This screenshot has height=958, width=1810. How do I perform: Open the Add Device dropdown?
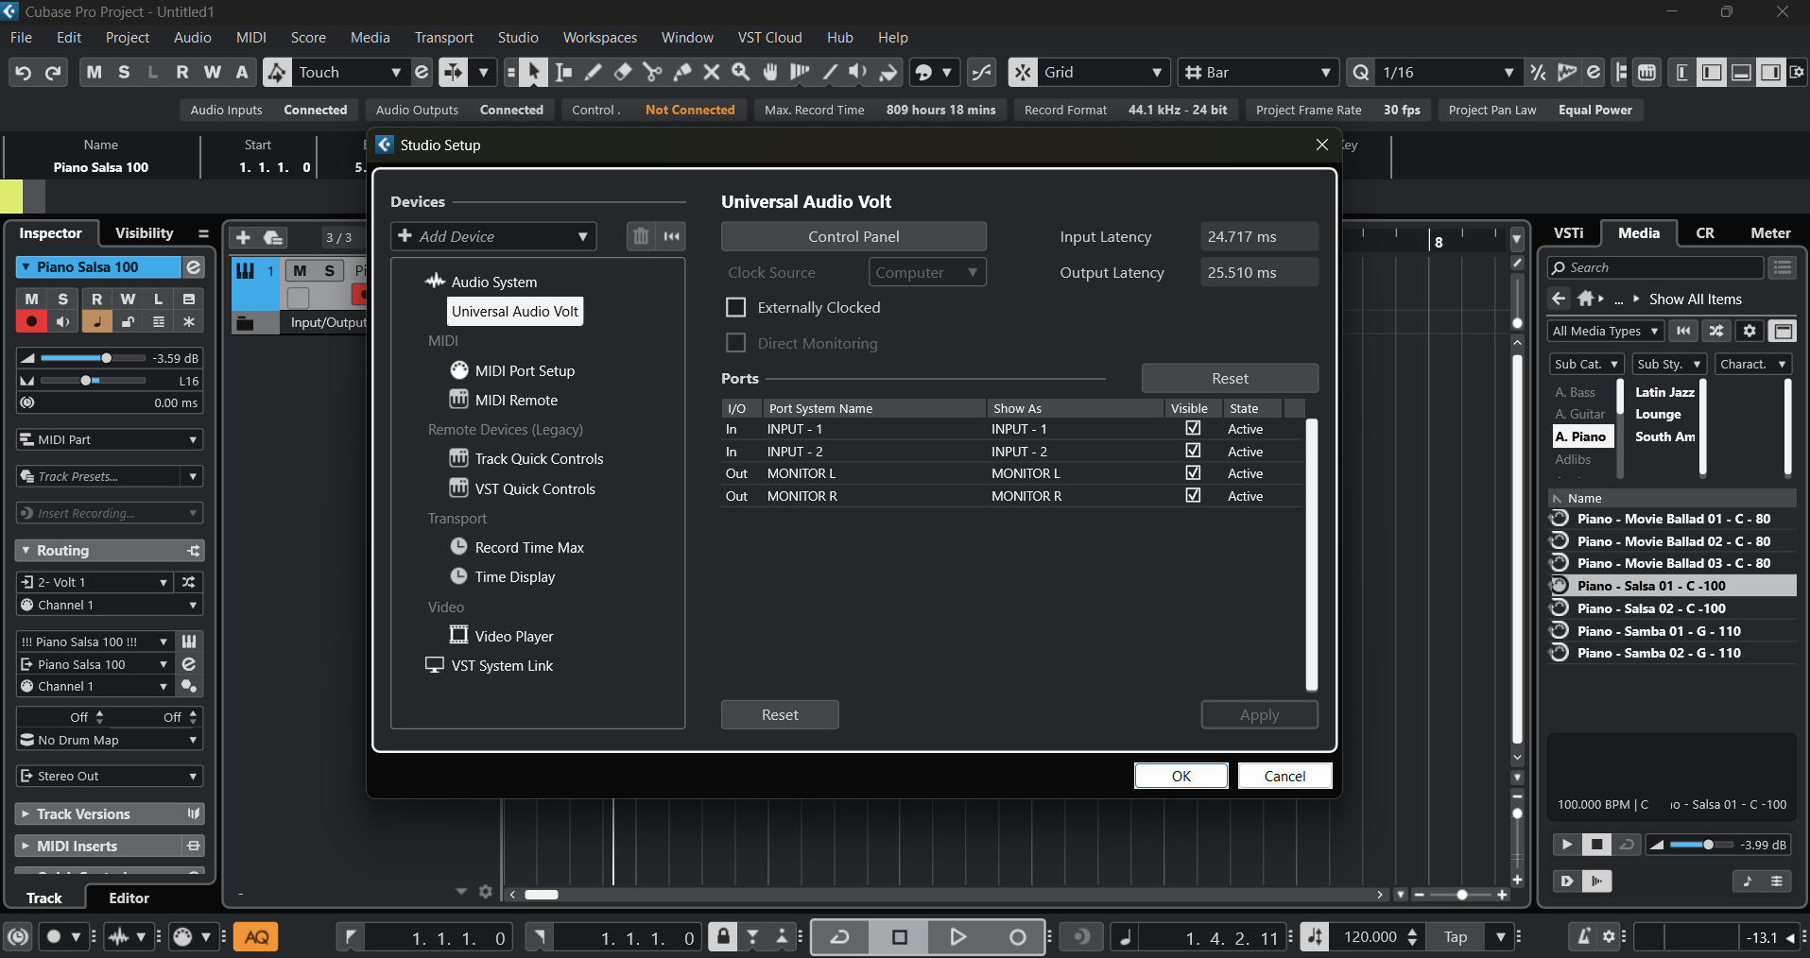(x=493, y=236)
